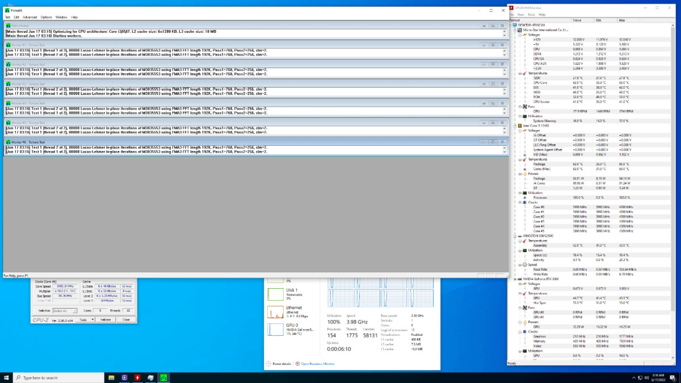The width and height of the screenshot is (681, 383).
Task: Click Fewer details in Task Manager
Action: (281, 363)
